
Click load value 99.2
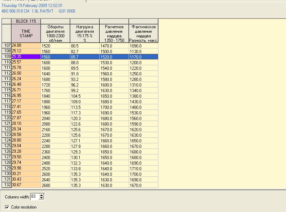pos(85,90)
